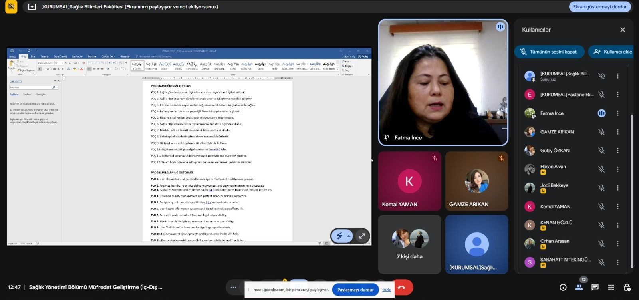The width and height of the screenshot is (639, 300).
Task: Open more options for Hasan Alvan
Action: [617, 169]
